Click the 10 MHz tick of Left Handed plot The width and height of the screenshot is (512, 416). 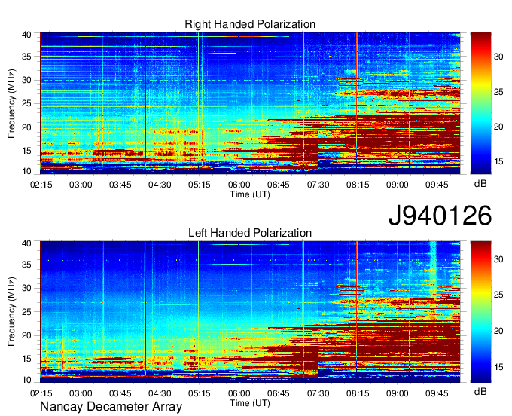pos(26,380)
